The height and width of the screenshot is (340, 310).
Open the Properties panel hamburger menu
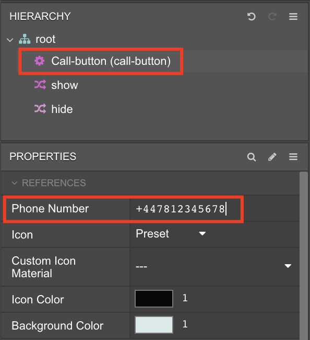pyautogui.click(x=293, y=157)
